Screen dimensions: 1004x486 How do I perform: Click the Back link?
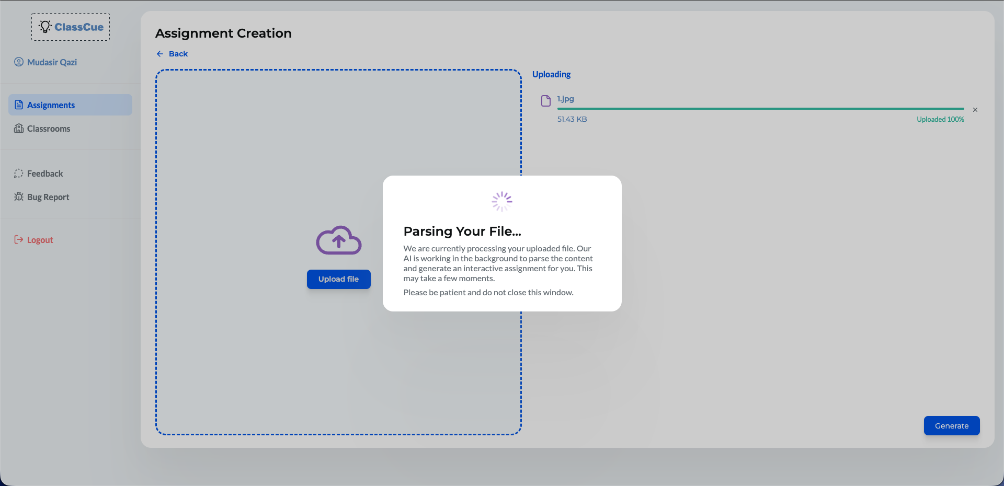[x=178, y=54]
